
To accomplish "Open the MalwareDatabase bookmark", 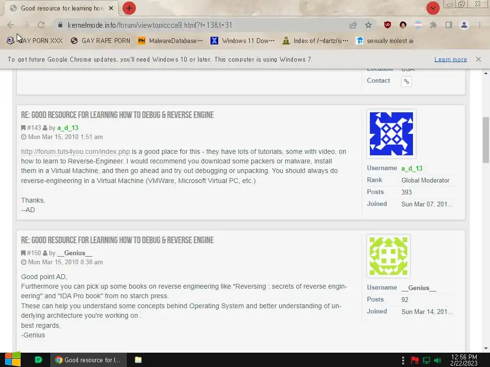I will [170, 41].
